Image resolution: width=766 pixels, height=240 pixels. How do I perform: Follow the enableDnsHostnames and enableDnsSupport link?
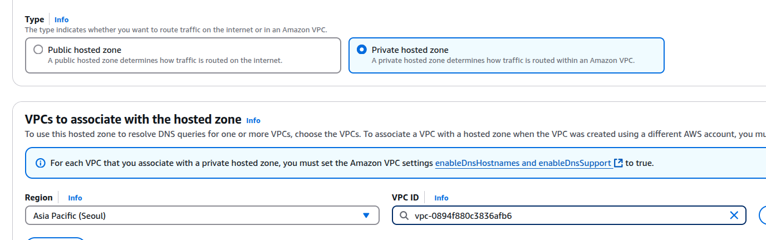(523, 163)
